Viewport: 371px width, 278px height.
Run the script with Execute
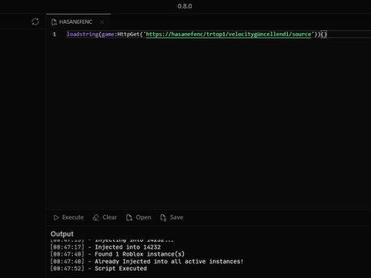coord(69,217)
